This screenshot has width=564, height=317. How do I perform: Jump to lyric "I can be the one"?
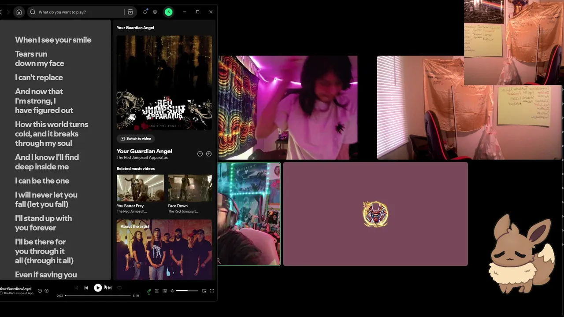point(42,181)
